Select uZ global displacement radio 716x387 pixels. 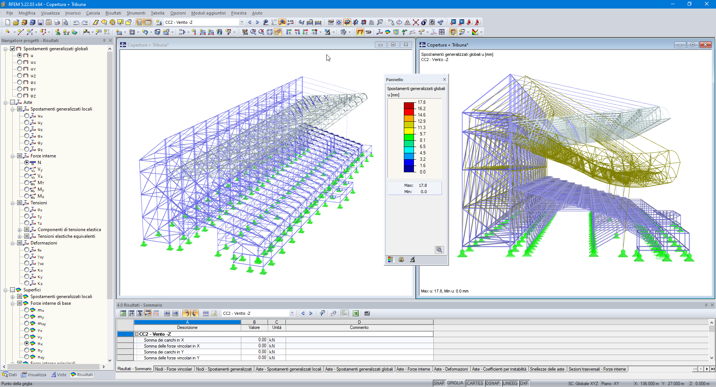[x=20, y=76]
